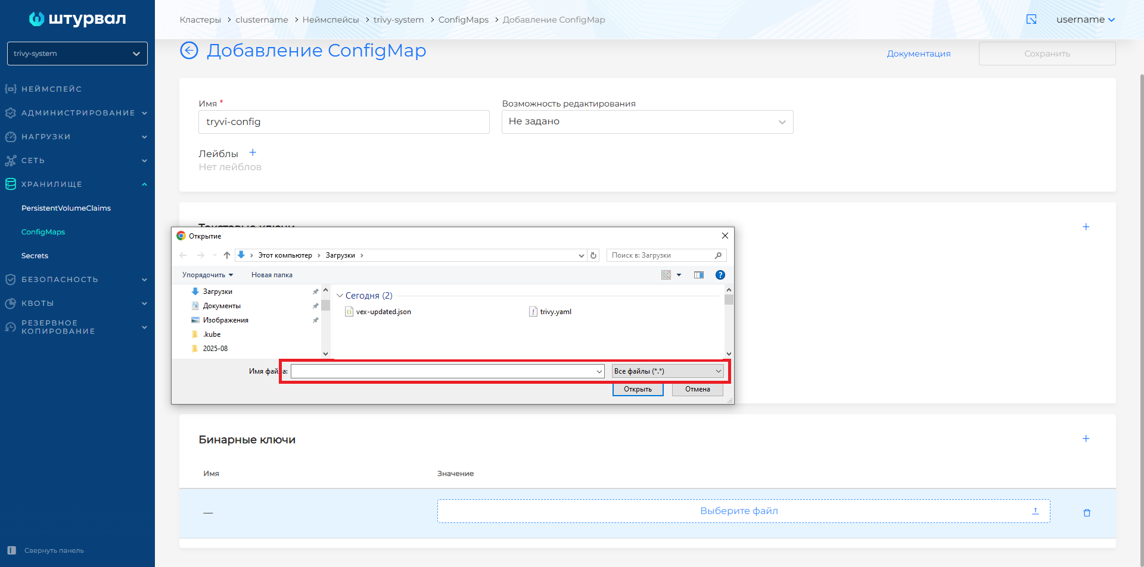Screen dimensions: 1144x567
Task: Open Новая папка in the dialog toolbar
Action: point(272,275)
